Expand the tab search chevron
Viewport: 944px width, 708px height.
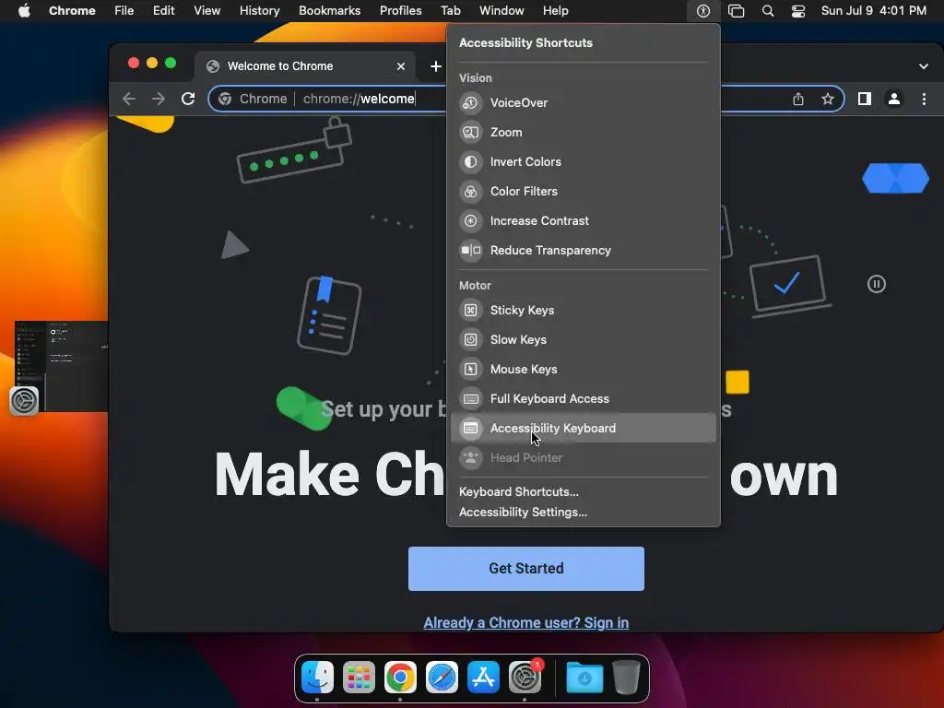[x=924, y=66]
